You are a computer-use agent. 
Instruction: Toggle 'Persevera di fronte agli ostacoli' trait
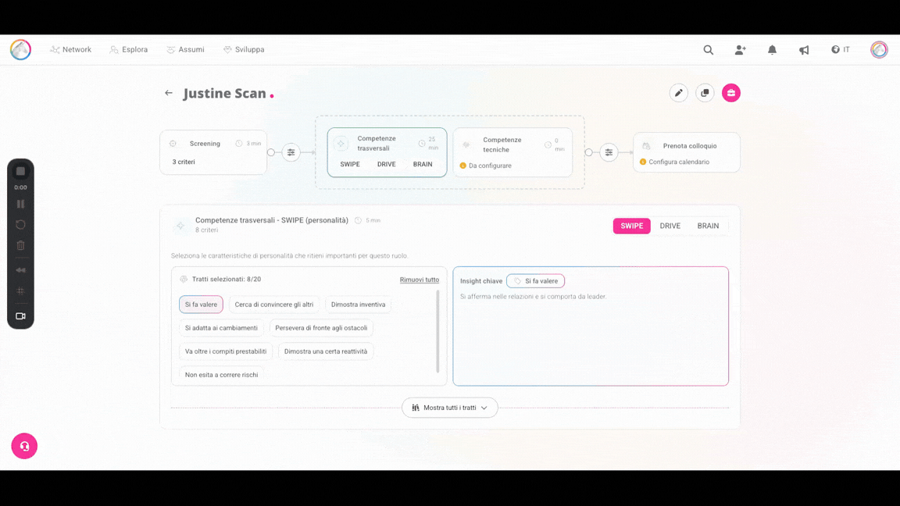[321, 328]
